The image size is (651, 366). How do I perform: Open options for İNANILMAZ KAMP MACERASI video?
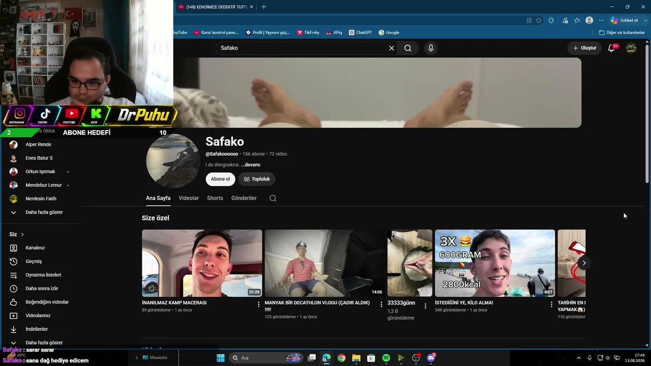click(258, 304)
